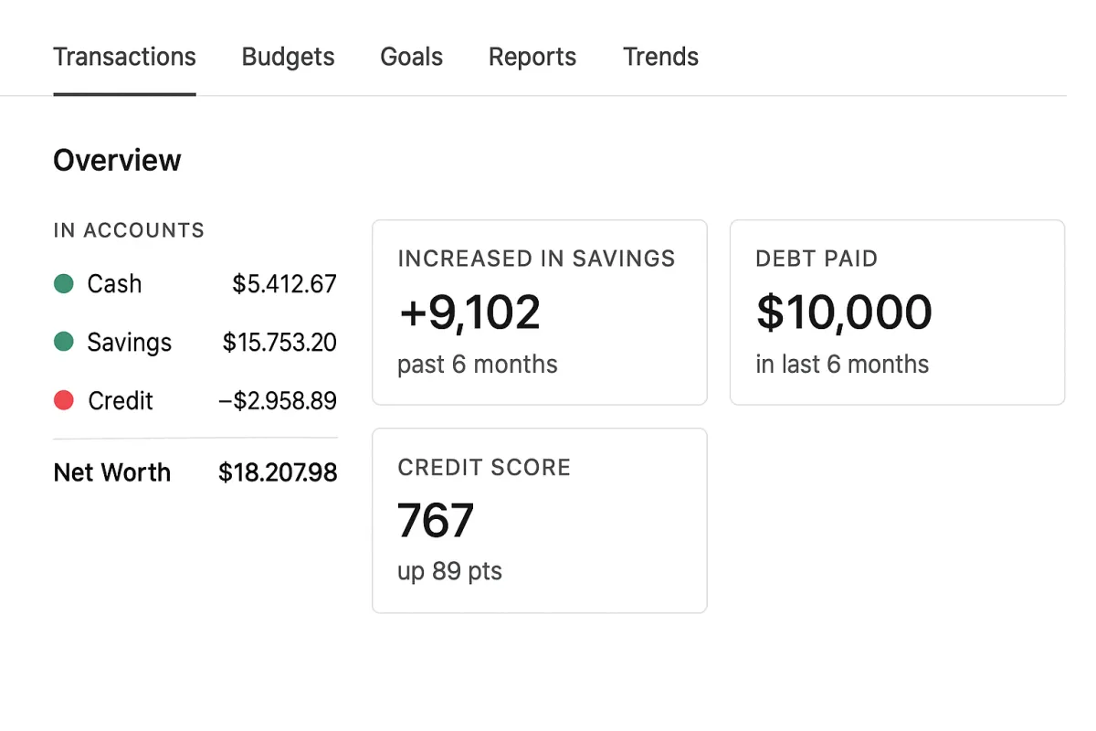
Task: Switch to the Budgets tab
Action: [x=288, y=57]
